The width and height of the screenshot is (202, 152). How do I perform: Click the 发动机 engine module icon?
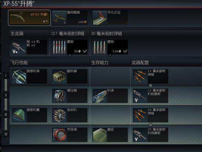point(60,115)
